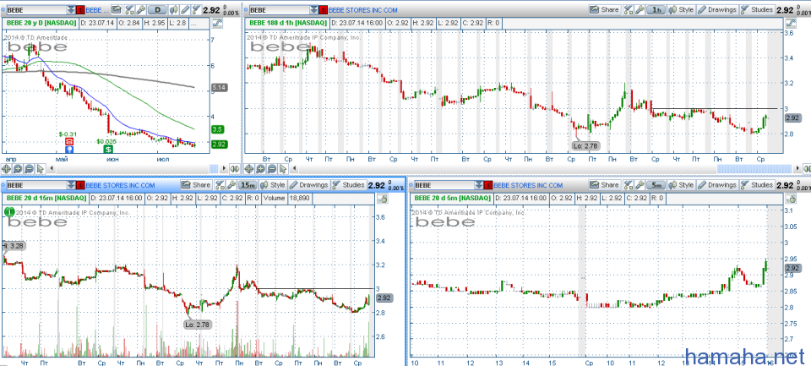
Task: Open Share in 1h chart toolbar
Action: (605, 10)
